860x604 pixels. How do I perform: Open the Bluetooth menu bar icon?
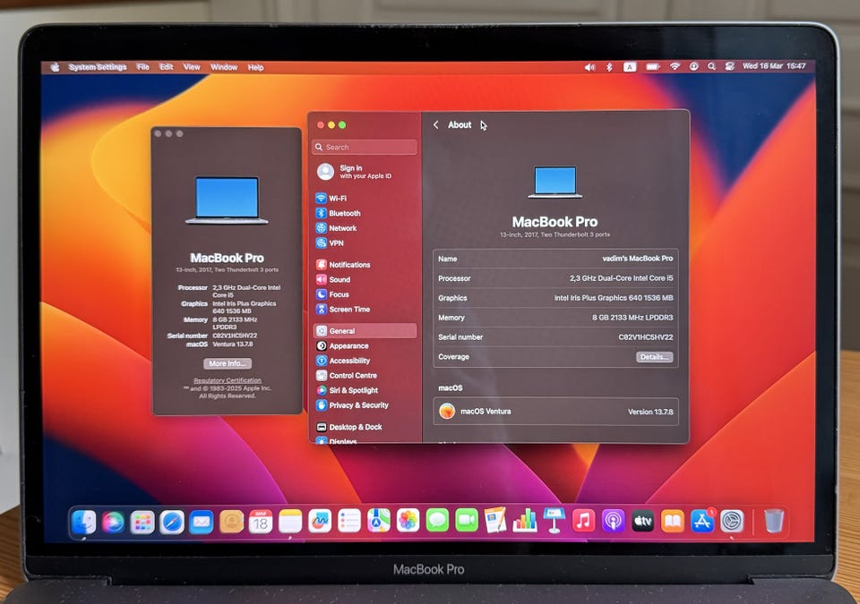(x=609, y=67)
